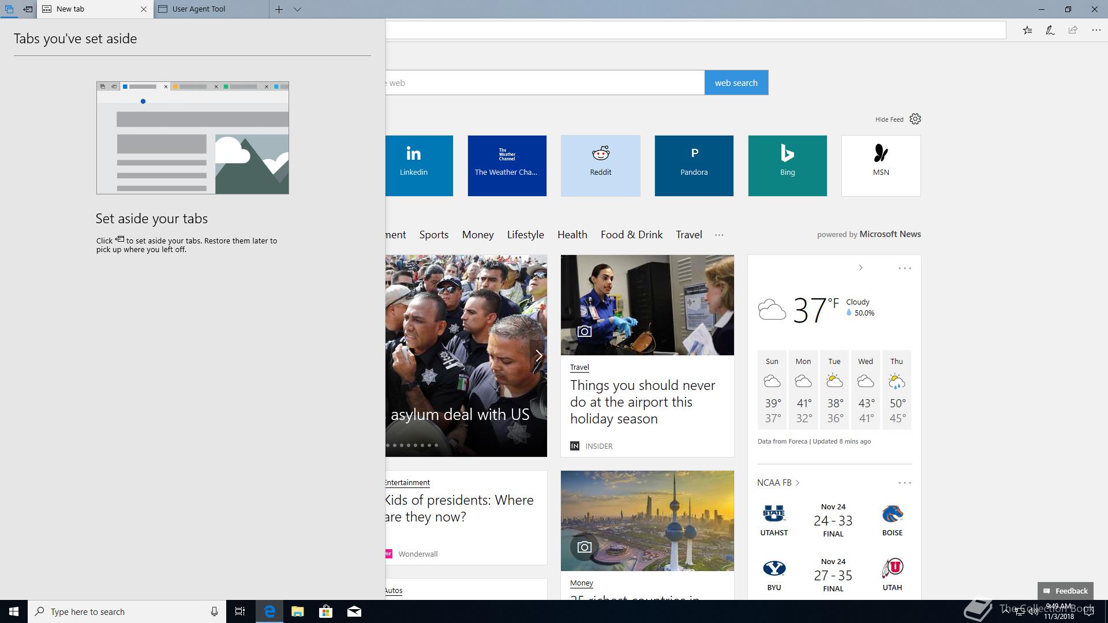The height and width of the screenshot is (623, 1108).
Task: Open airport holiday season article thumbnail
Action: click(647, 305)
